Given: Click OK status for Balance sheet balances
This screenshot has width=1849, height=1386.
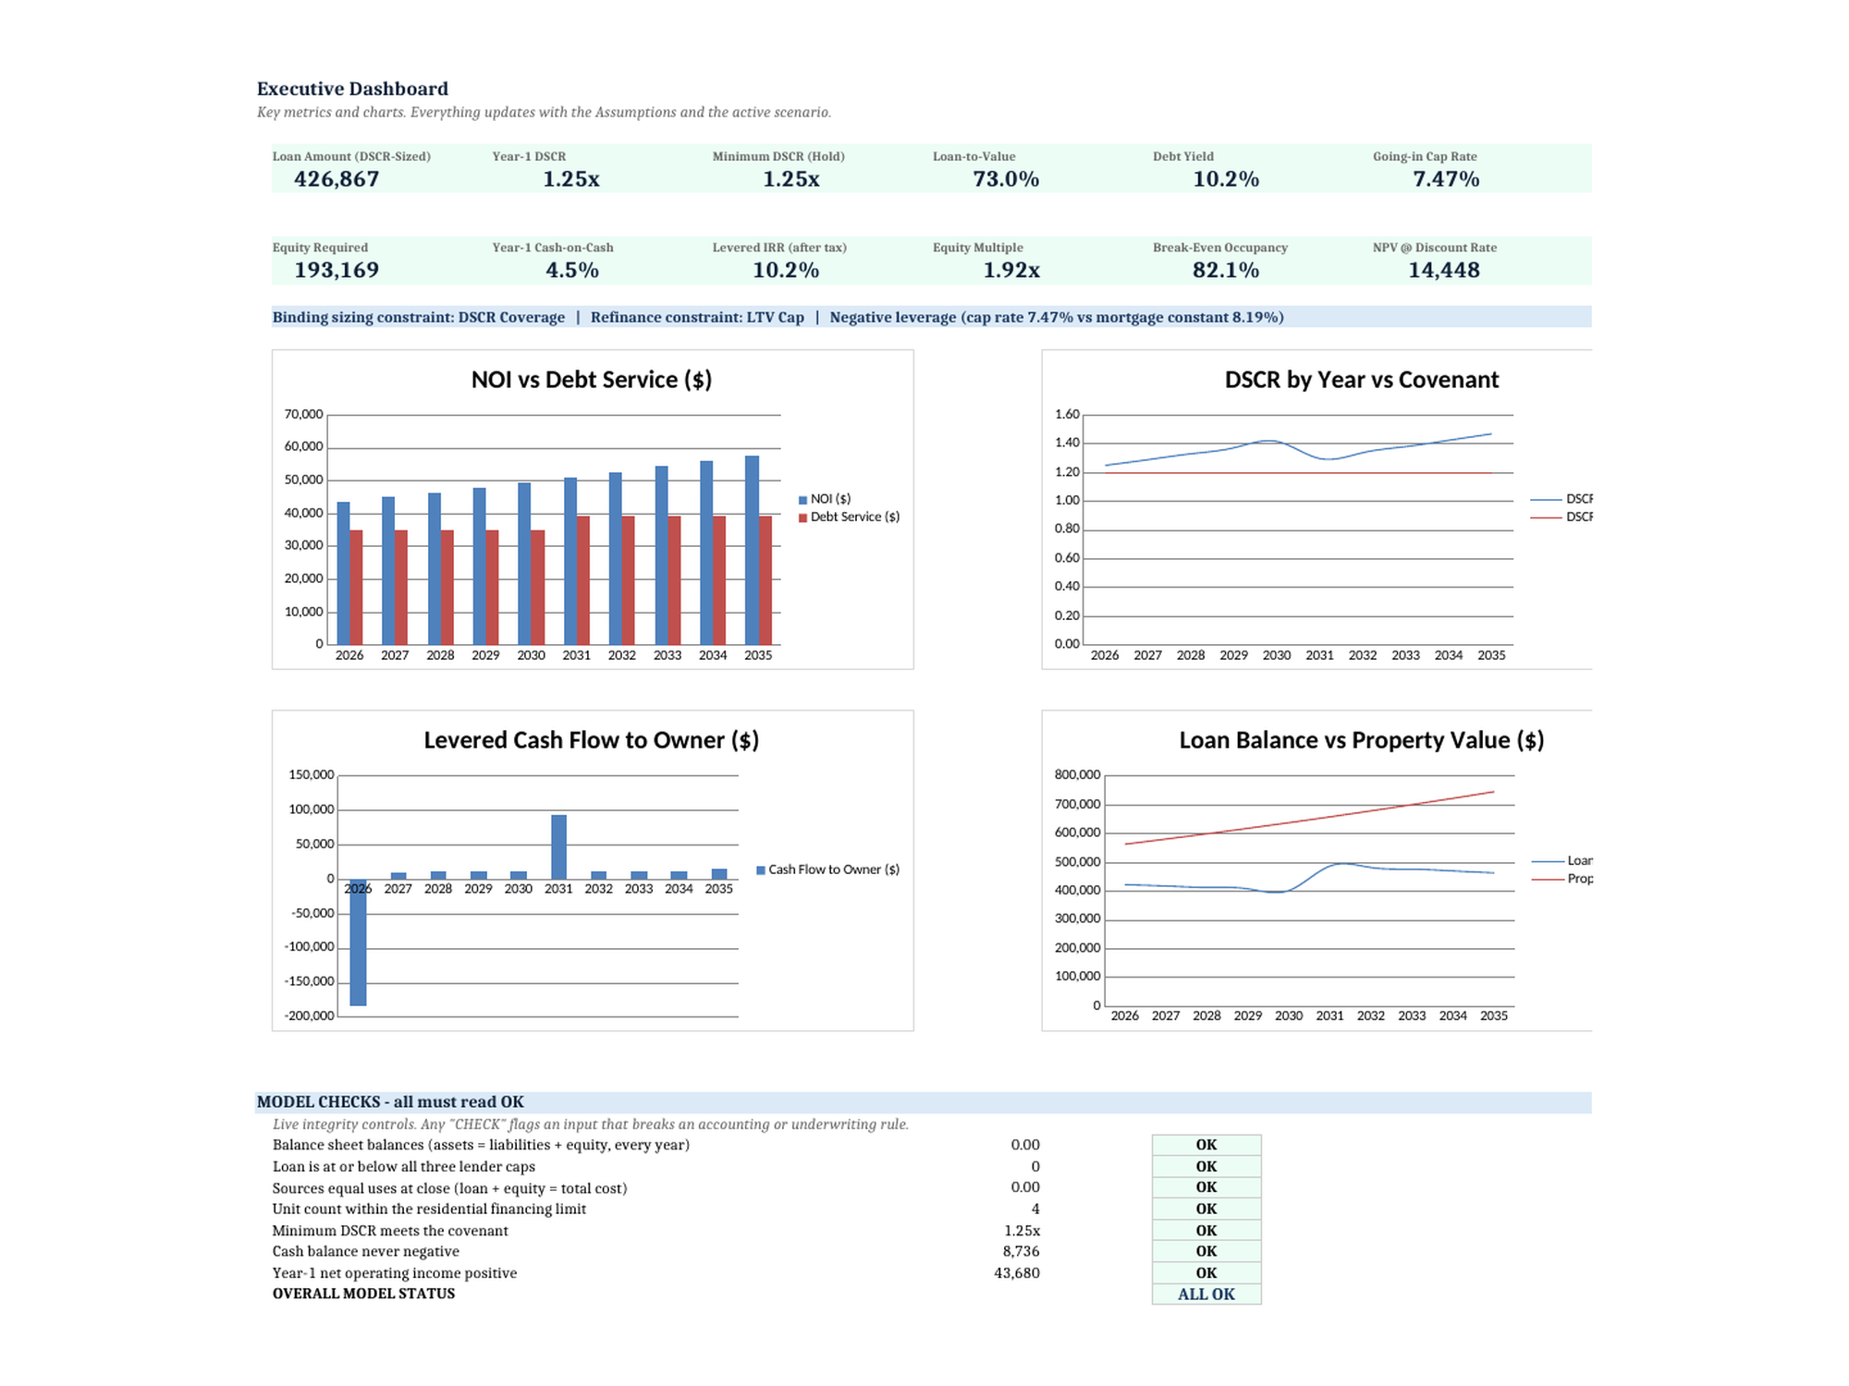Looking at the screenshot, I should click(x=1206, y=1145).
